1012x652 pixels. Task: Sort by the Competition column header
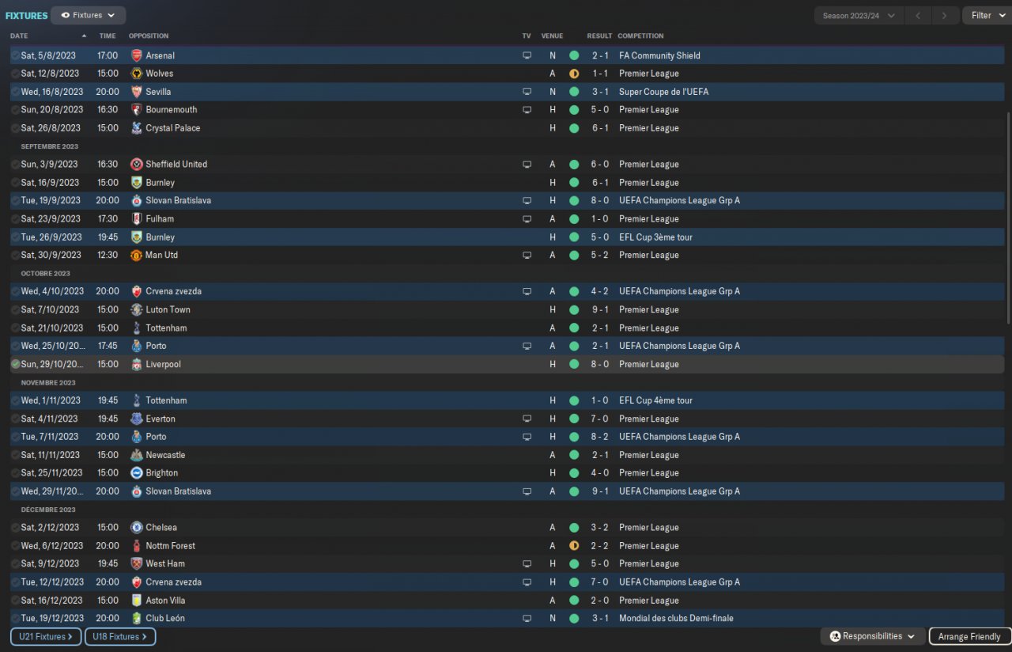[x=640, y=36]
